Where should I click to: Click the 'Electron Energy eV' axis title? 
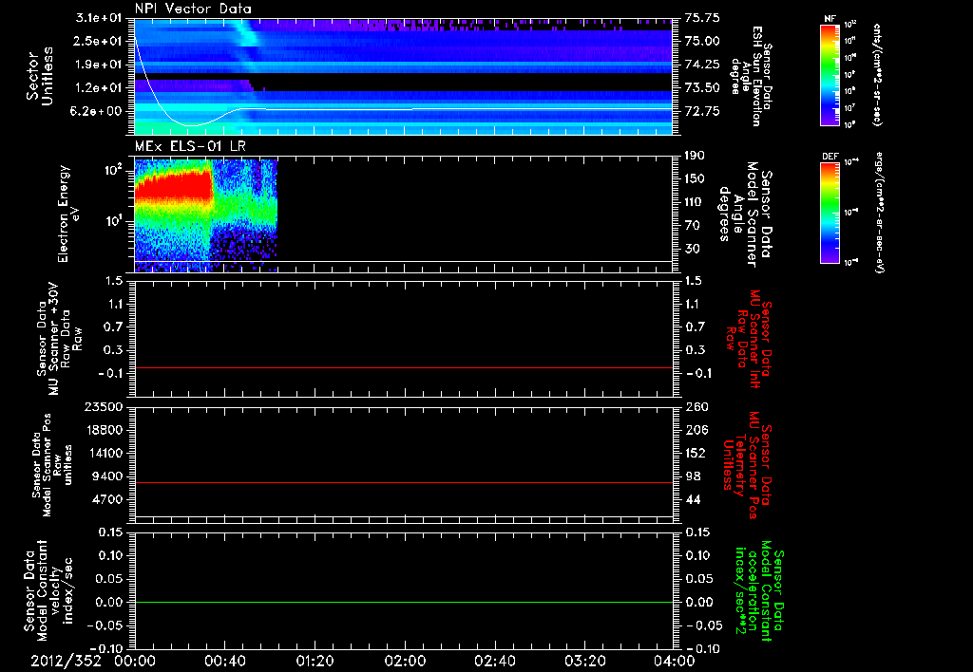[67, 214]
